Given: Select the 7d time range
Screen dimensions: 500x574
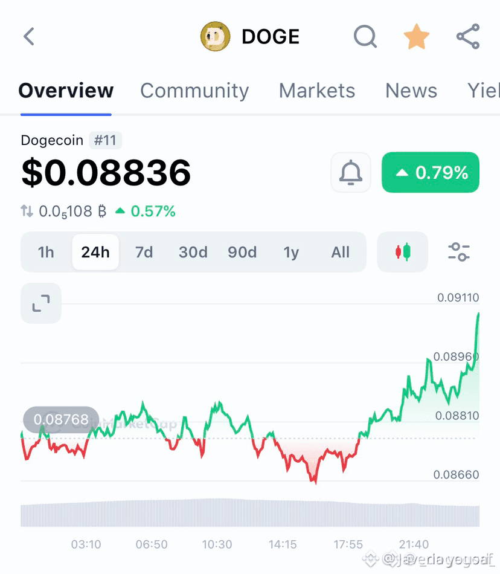Looking at the screenshot, I should point(144,252).
